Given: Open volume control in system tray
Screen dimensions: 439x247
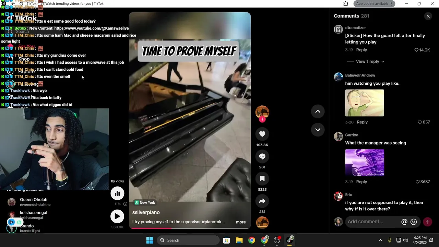Looking at the screenshot, I should (x=406, y=240).
